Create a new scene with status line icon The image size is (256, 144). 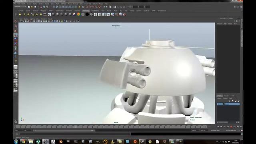tap(29, 7)
